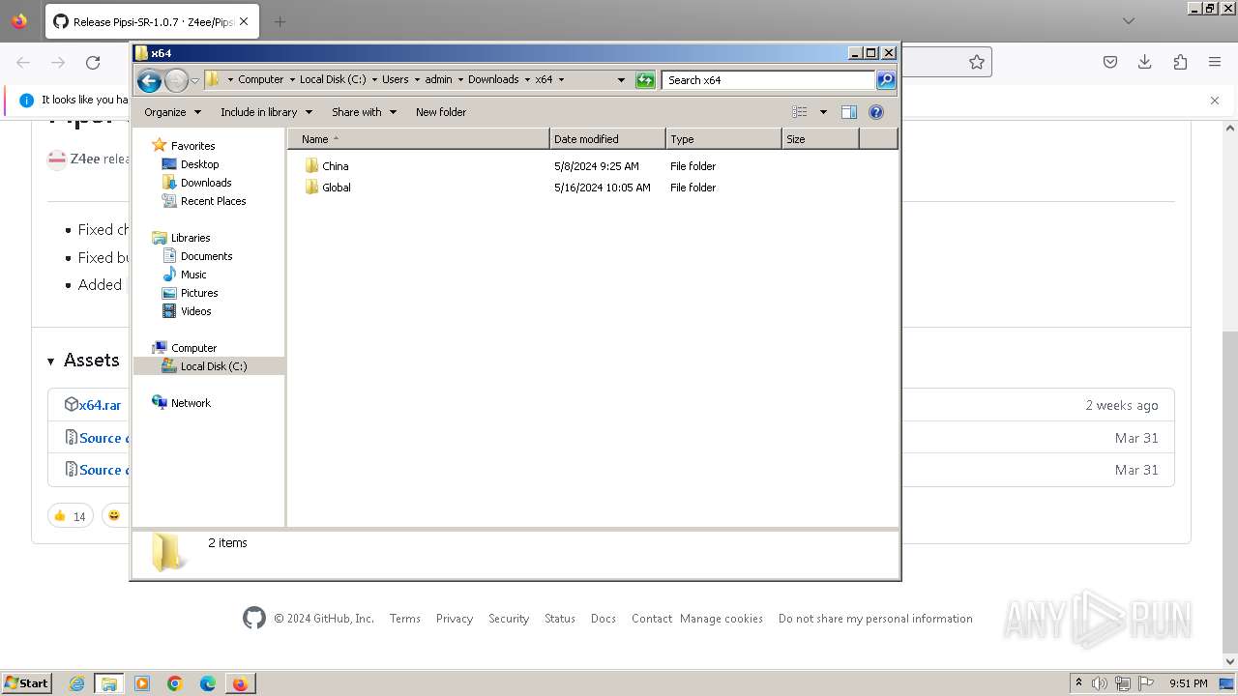The image size is (1238, 696).
Task: Click Firefox reload page icon
Action: 93,62
